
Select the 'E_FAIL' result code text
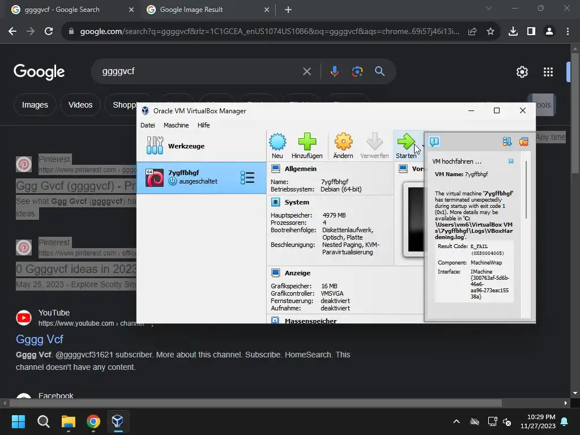(x=479, y=246)
